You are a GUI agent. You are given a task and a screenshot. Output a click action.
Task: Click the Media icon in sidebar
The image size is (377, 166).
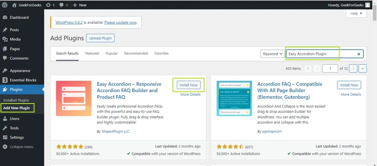click(x=5, y=39)
